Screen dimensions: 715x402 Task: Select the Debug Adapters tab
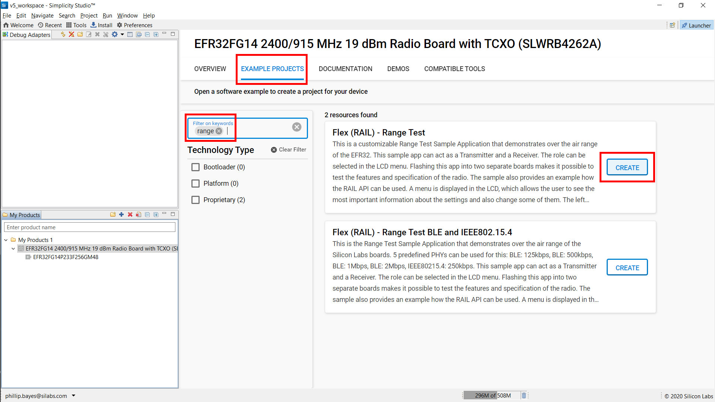[x=26, y=35]
